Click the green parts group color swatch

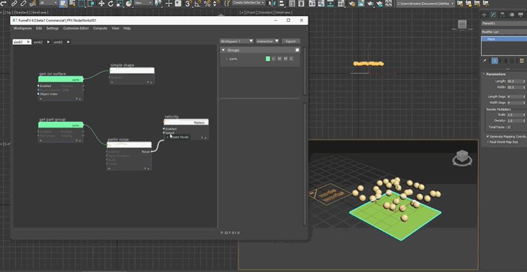click(x=268, y=59)
